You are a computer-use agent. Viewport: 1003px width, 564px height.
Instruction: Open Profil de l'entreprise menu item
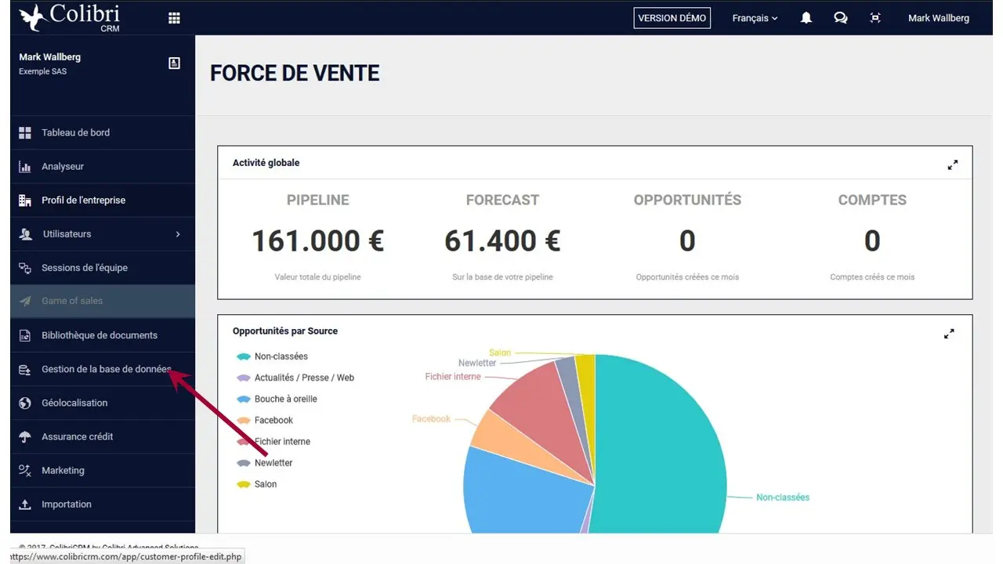pyautogui.click(x=103, y=201)
